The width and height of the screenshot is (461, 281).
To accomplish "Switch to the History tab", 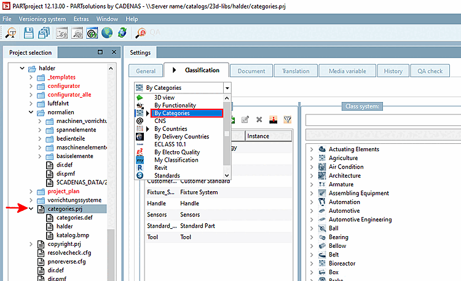I will [x=393, y=71].
